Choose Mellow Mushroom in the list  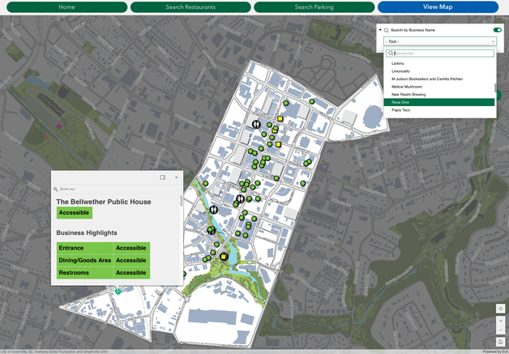pos(407,87)
